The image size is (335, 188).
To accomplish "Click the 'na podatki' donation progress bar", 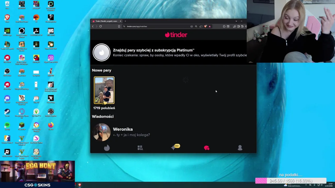I will (291, 181).
